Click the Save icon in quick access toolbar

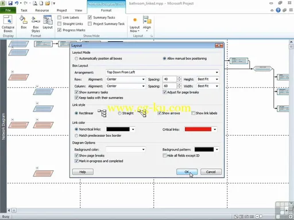point(10,3)
